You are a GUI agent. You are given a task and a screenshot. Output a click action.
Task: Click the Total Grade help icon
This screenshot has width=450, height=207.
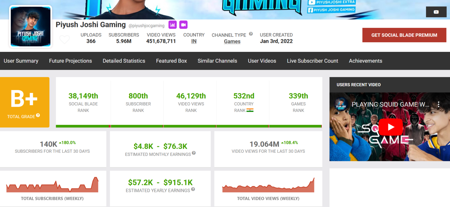38,116
